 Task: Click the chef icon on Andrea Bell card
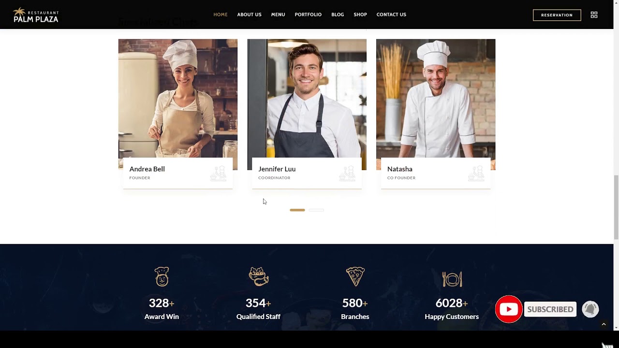pos(218,173)
